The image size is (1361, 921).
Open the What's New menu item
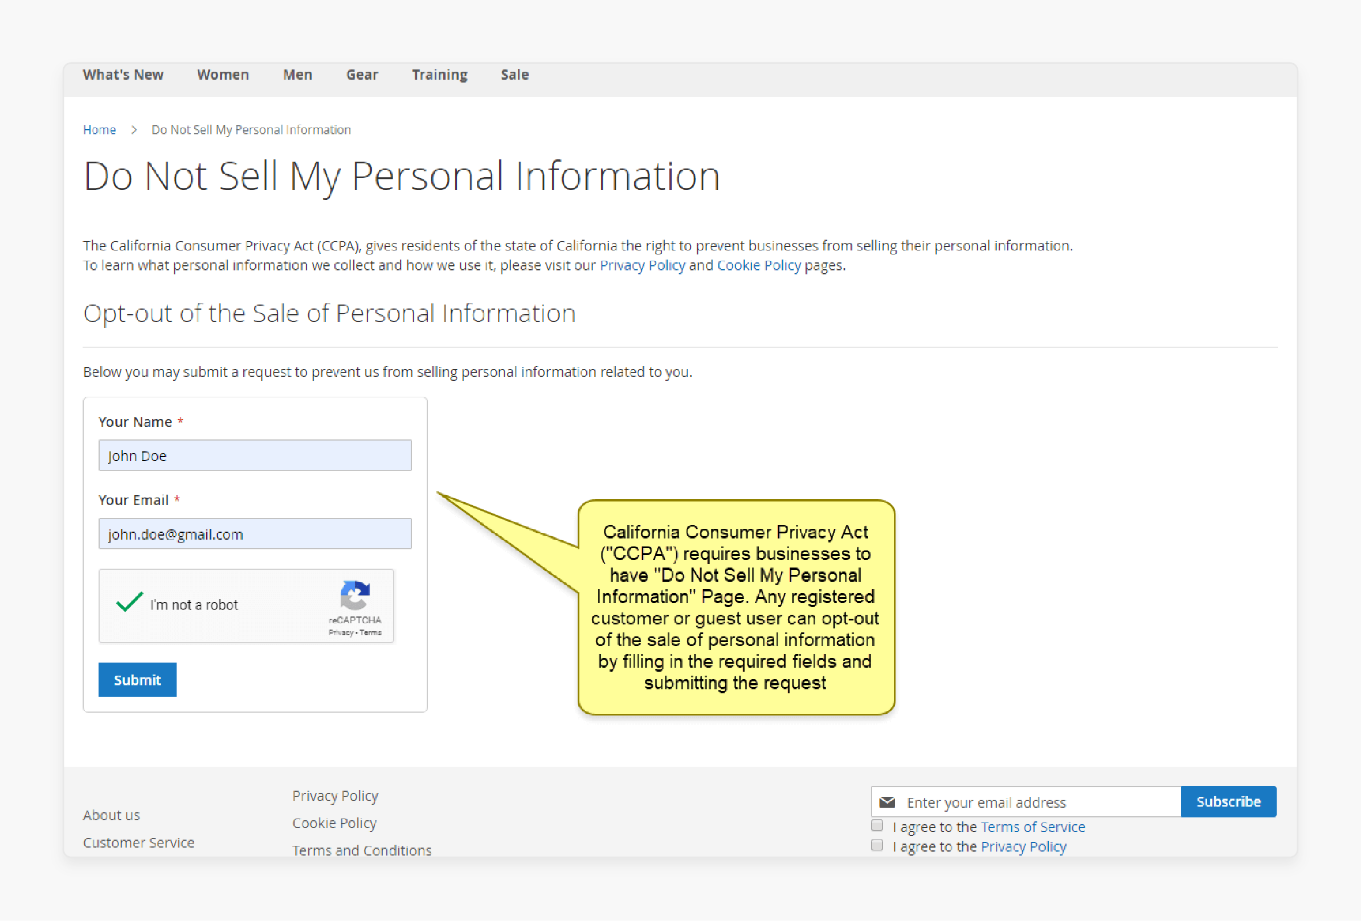pos(123,75)
